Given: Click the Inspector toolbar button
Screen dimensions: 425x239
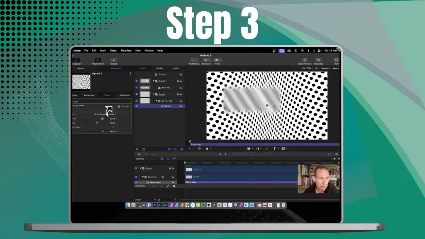Looking at the screenshot, I should [76, 60].
